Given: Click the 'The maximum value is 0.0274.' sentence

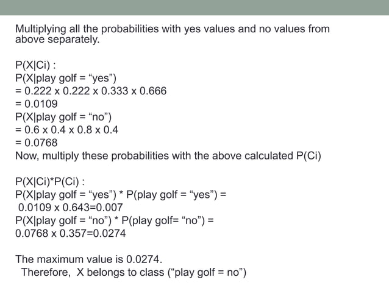Looking at the screenshot, I should 89,259.
